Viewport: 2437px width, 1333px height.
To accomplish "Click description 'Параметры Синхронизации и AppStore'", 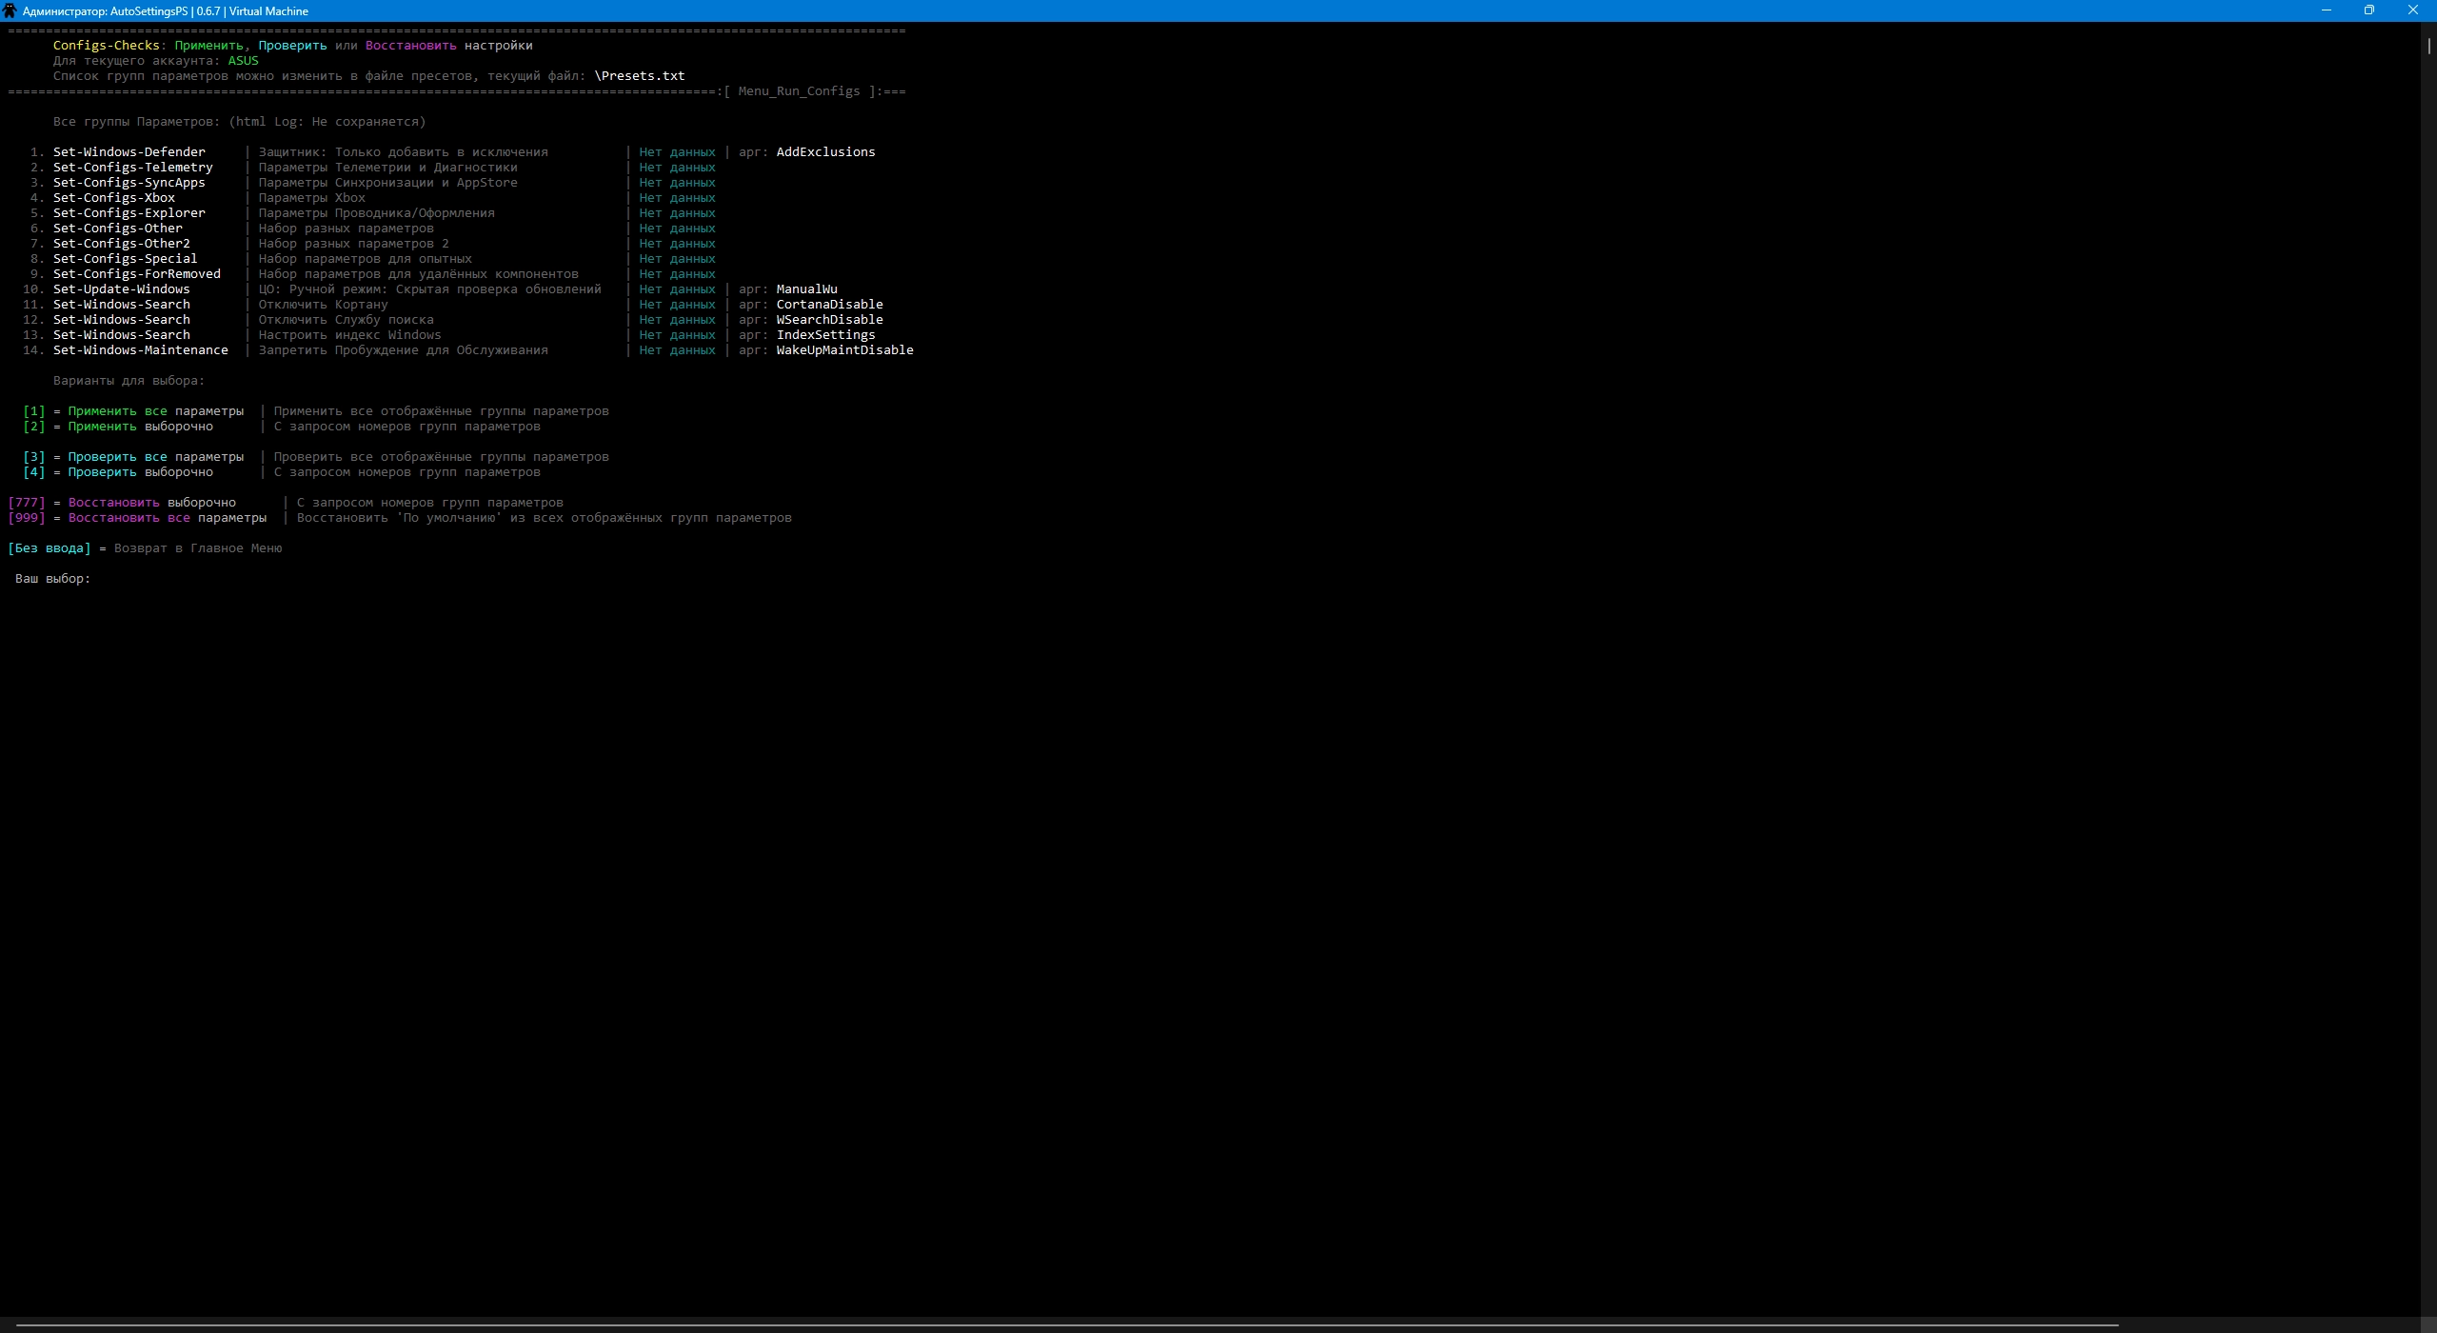I will coord(388,183).
